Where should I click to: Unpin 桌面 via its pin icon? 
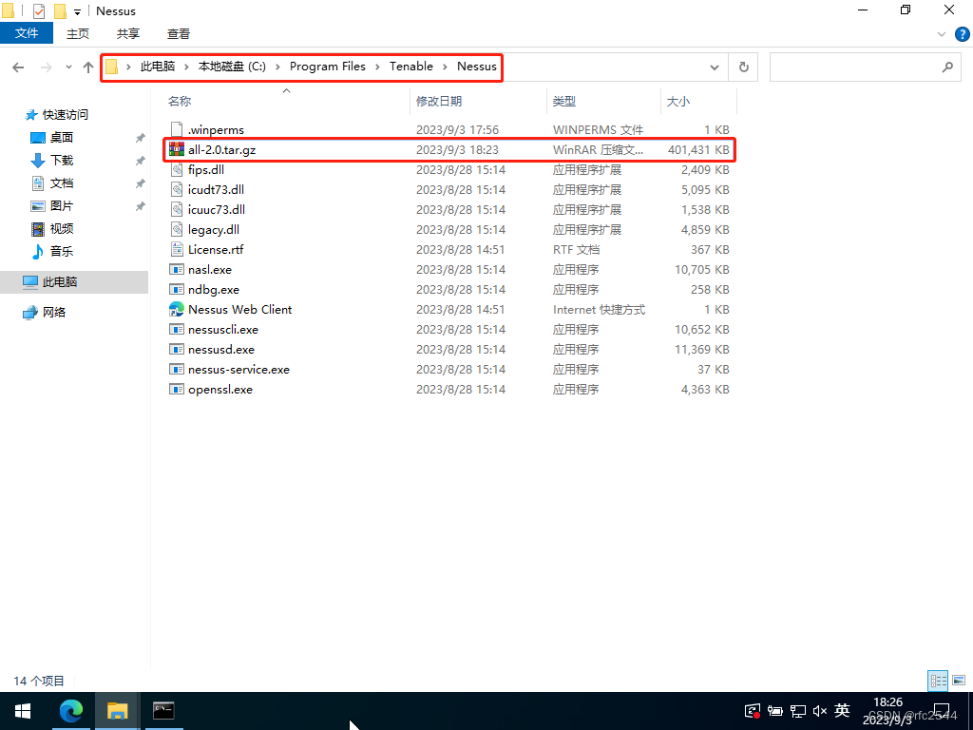[141, 138]
